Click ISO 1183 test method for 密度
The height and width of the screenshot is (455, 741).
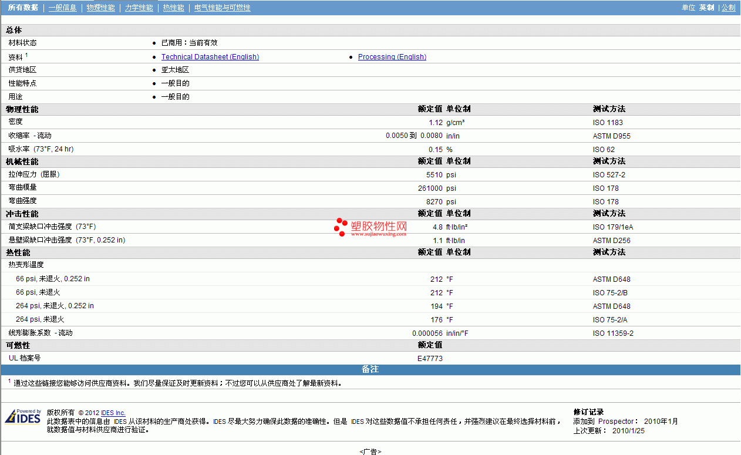coord(608,123)
